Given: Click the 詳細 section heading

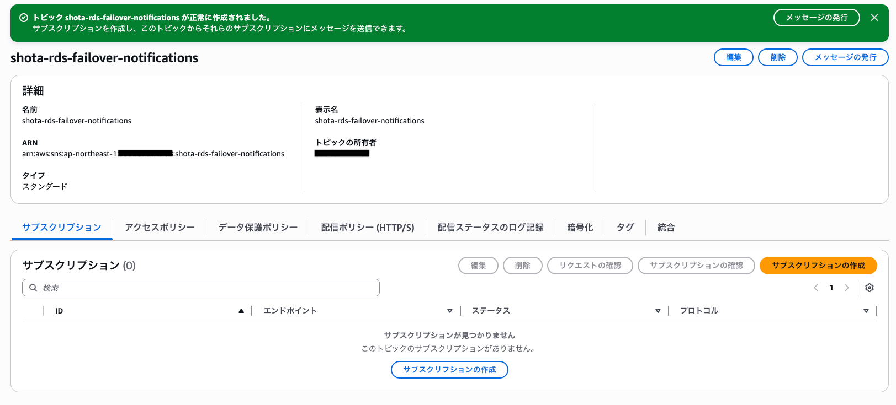Looking at the screenshot, I should coord(33,91).
